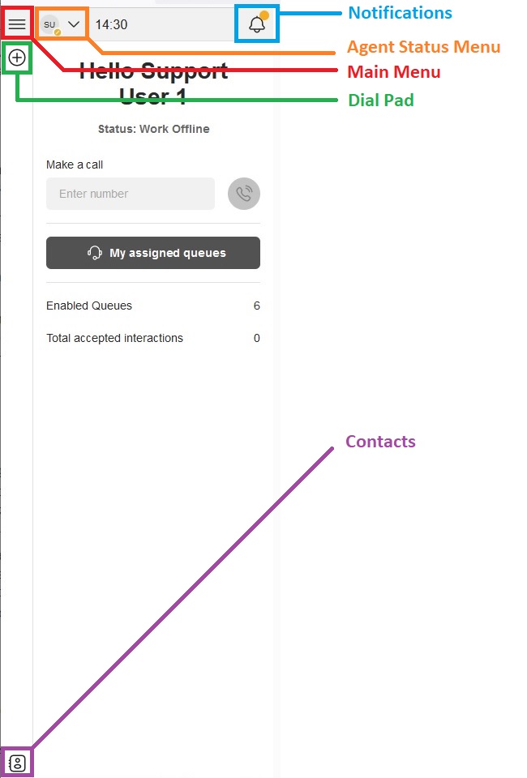Viewport: 527px width, 778px height.
Task: Open the hamburger main menu
Action: coord(17,24)
